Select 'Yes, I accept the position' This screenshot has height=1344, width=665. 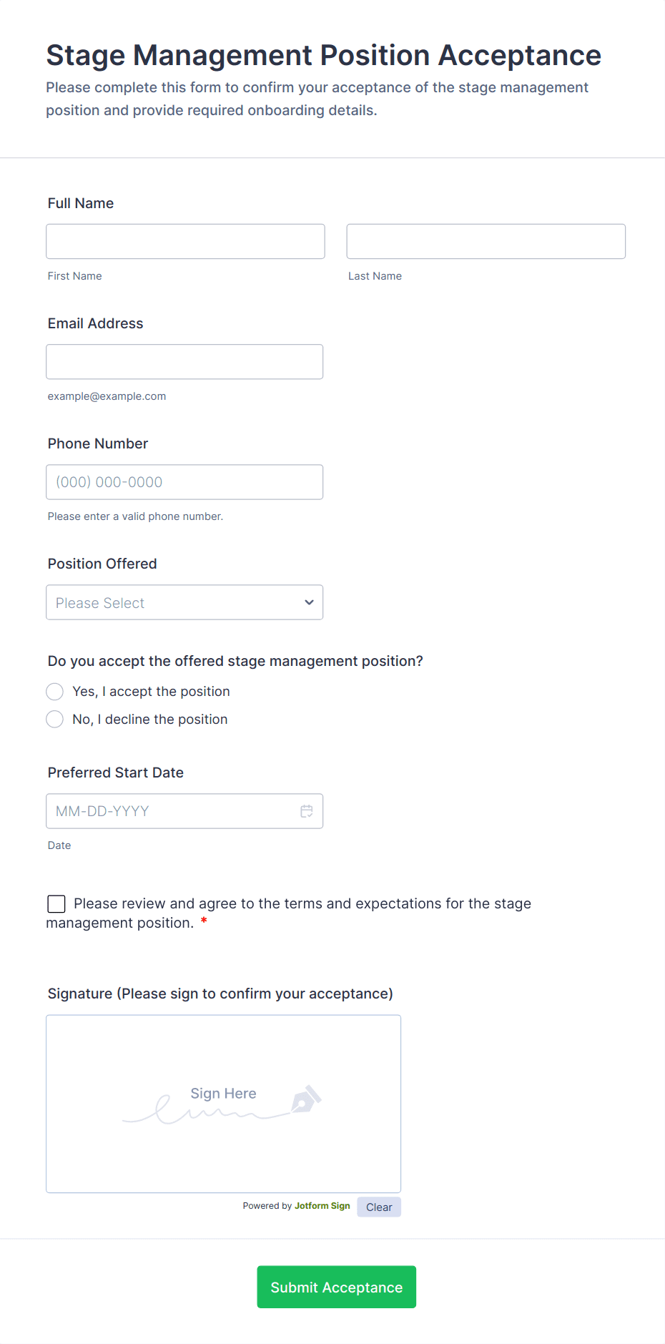pyautogui.click(x=55, y=692)
